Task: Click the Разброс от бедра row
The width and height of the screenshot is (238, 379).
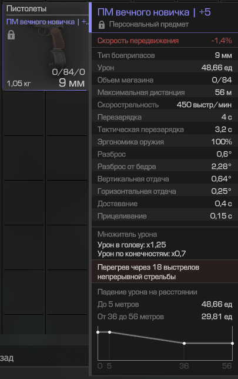Action: click(x=165, y=167)
